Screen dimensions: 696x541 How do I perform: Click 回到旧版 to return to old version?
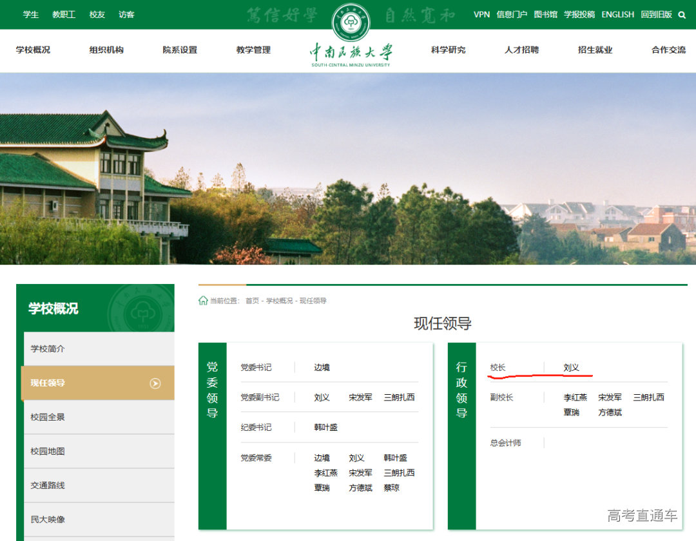click(656, 14)
